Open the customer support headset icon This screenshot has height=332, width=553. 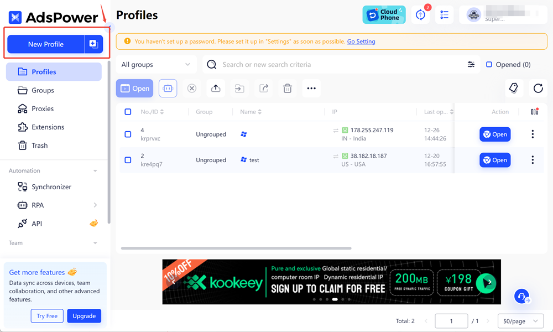click(521, 296)
